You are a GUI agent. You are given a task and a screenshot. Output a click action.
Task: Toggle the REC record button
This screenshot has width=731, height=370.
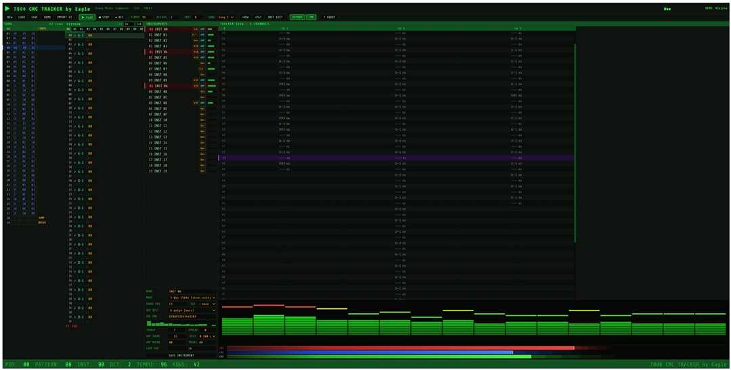click(x=119, y=17)
